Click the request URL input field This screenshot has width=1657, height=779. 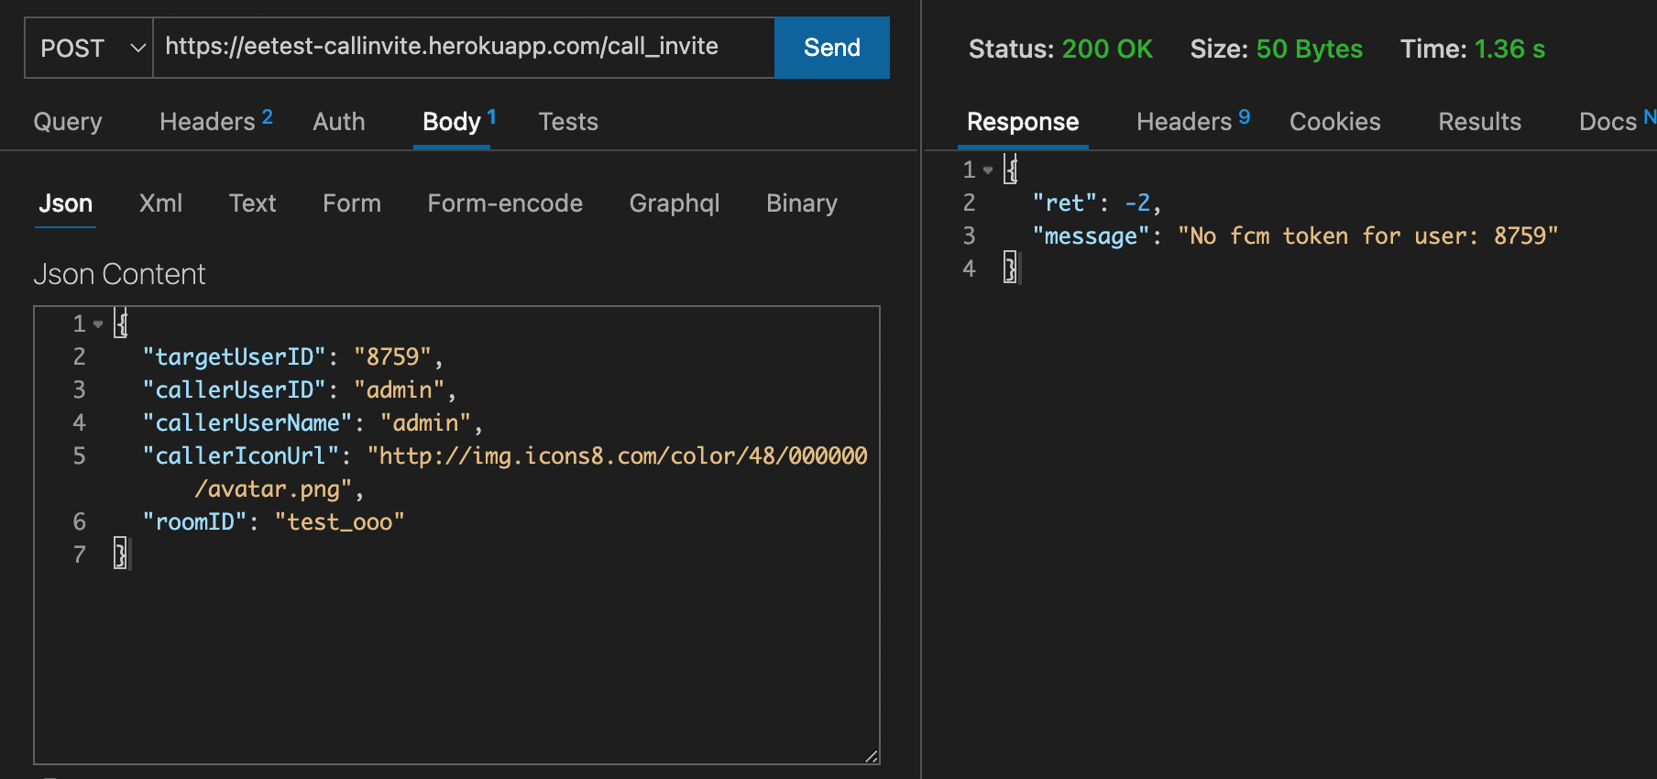(x=464, y=48)
